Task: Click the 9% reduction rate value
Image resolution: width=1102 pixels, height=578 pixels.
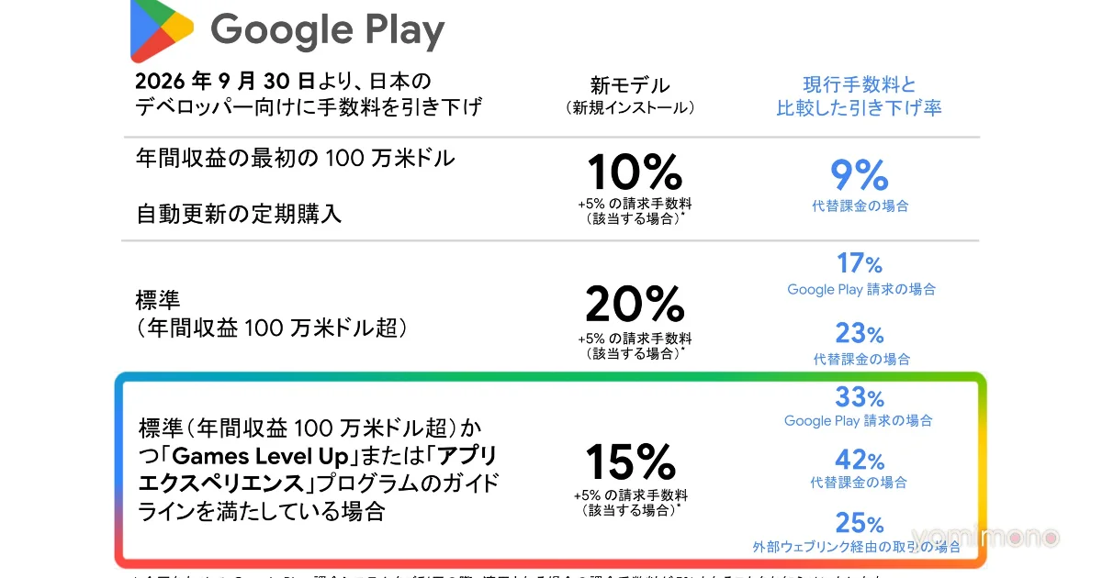Action: tap(859, 174)
